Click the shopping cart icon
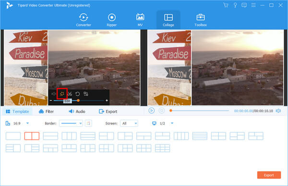The image size is (288, 186). [x=226, y=5]
